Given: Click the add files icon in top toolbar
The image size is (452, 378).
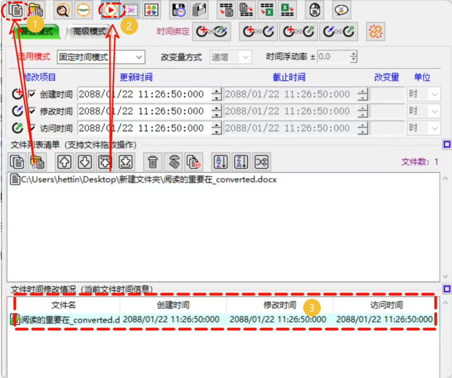Looking at the screenshot, I should tap(15, 10).
